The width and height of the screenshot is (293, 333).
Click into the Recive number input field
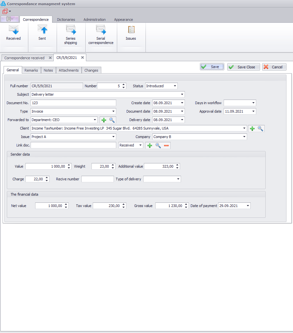(97, 179)
